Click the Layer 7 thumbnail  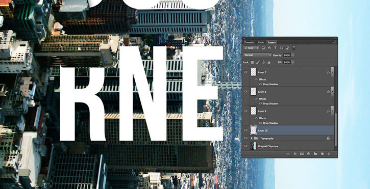pyautogui.click(x=253, y=72)
